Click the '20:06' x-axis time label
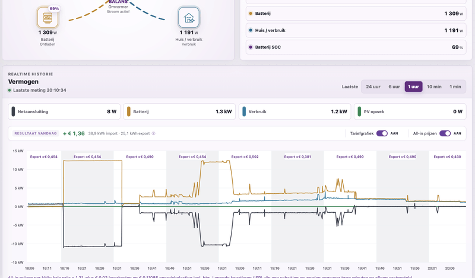 (450, 269)
